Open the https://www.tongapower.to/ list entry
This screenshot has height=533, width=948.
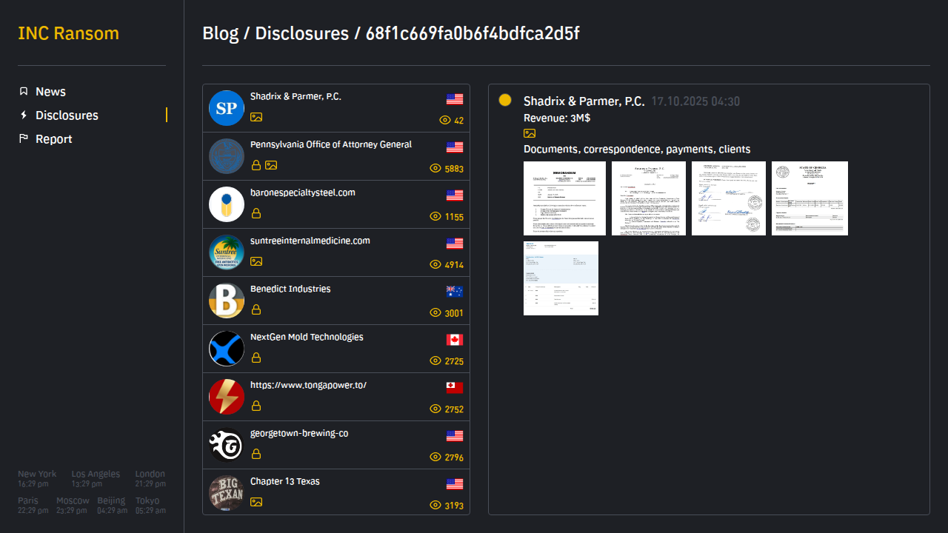pos(308,385)
